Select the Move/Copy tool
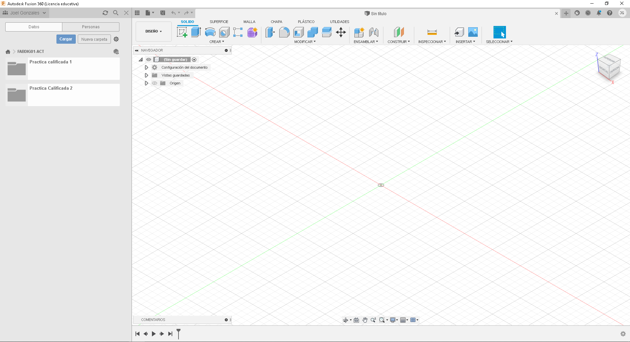 [341, 32]
